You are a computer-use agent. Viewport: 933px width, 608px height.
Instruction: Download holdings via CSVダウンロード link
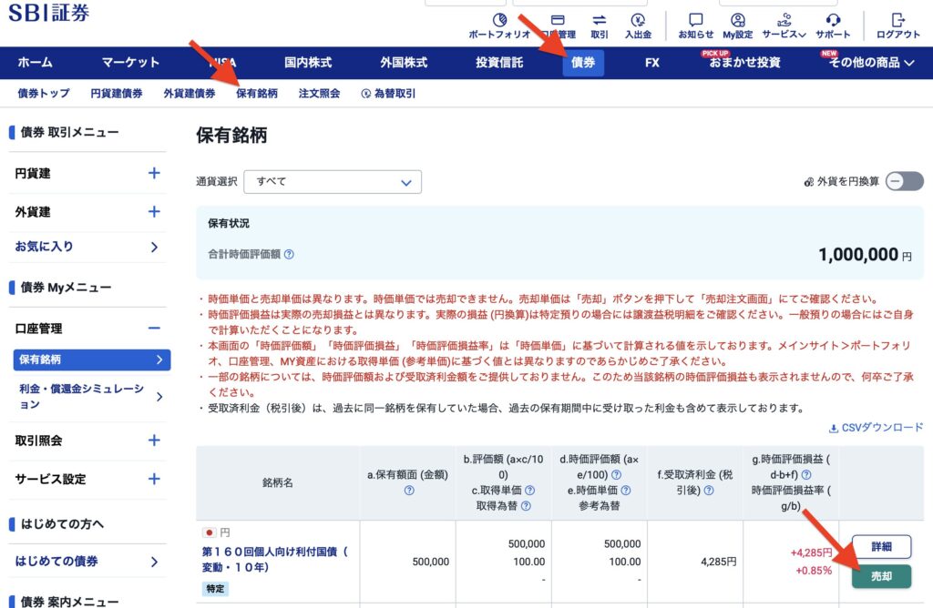(x=876, y=428)
